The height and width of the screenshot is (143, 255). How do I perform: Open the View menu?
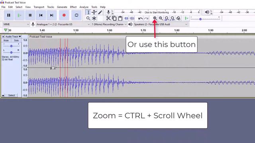tap(28, 7)
